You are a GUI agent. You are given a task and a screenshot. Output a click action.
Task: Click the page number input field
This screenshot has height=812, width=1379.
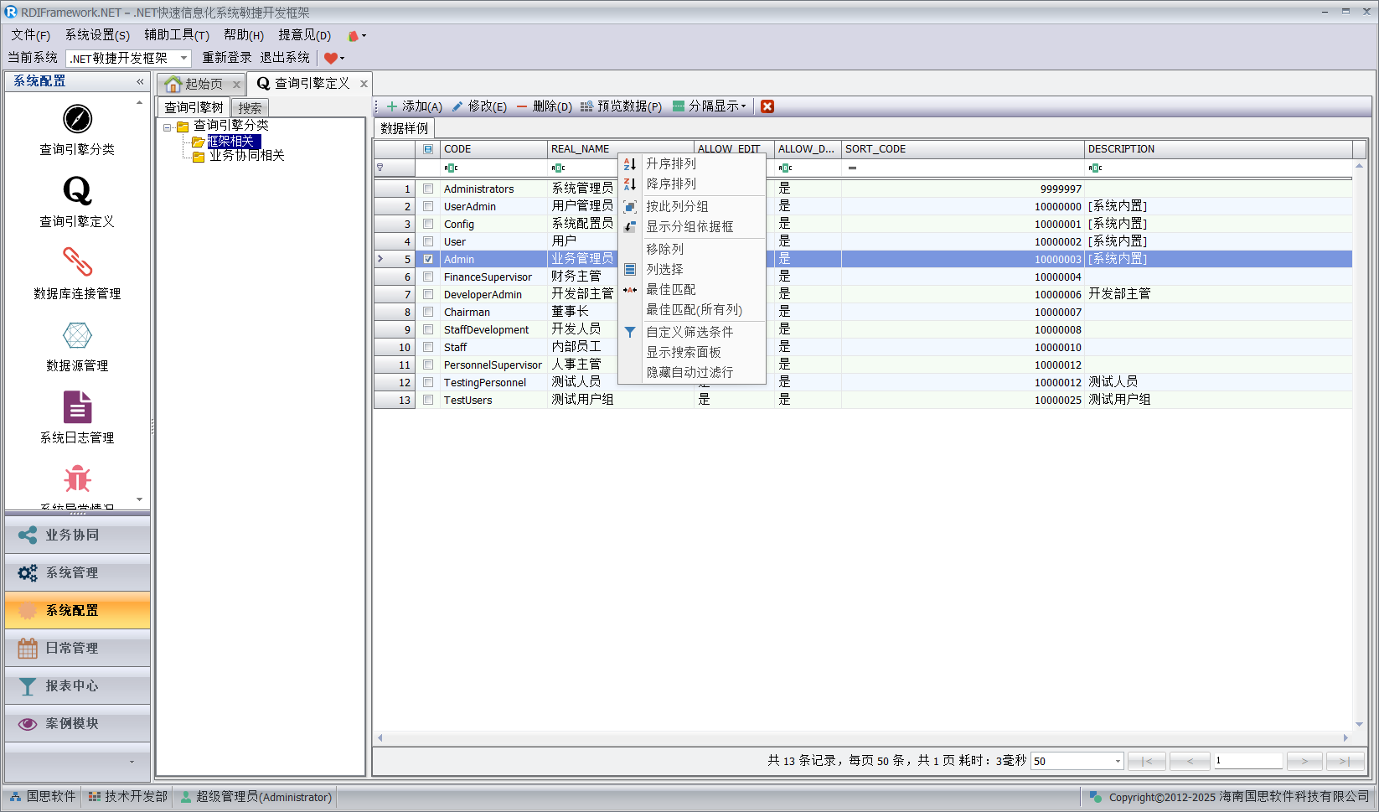coord(1247,761)
